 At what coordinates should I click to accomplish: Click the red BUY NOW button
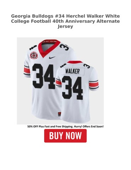[65, 136]
